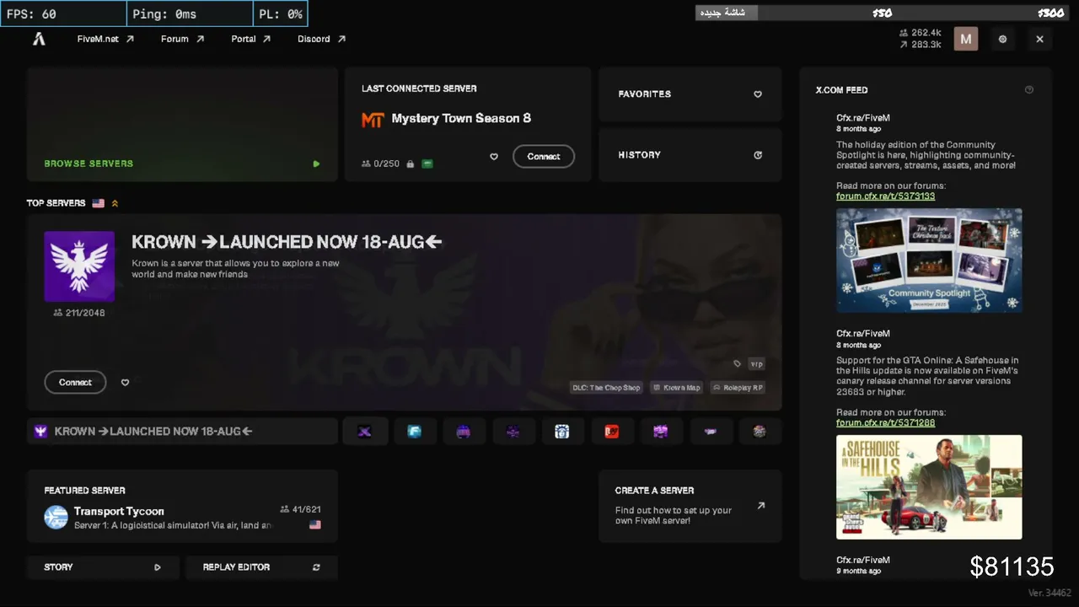This screenshot has width=1079, height=607.
Task: Click the Ver. 34462 version label
Action: pyautogui.click(x=1049, y=593)
